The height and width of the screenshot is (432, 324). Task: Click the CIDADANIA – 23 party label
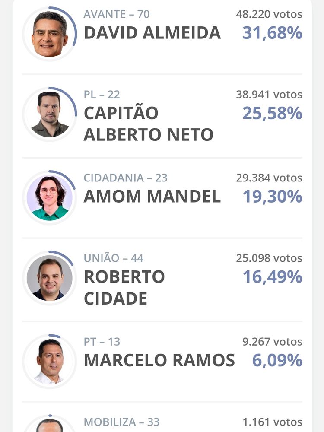coord(125,178)
